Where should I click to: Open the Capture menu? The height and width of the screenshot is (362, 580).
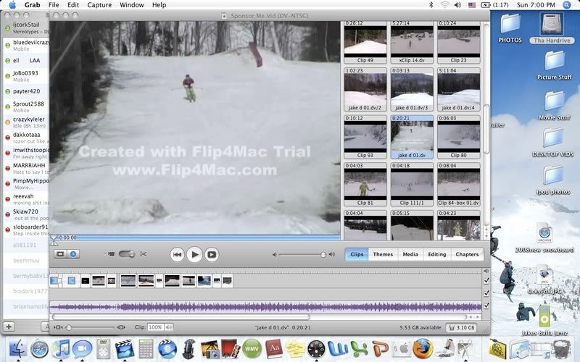point(99,5)
